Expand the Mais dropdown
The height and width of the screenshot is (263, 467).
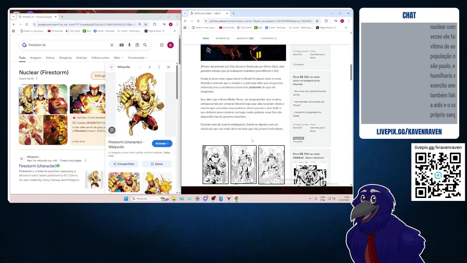[x=118, y=58]
